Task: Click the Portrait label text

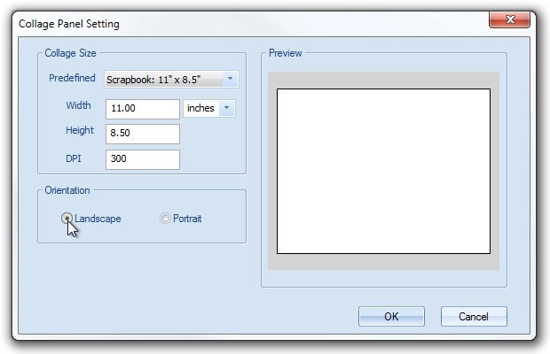Action: tap(187, 219)
